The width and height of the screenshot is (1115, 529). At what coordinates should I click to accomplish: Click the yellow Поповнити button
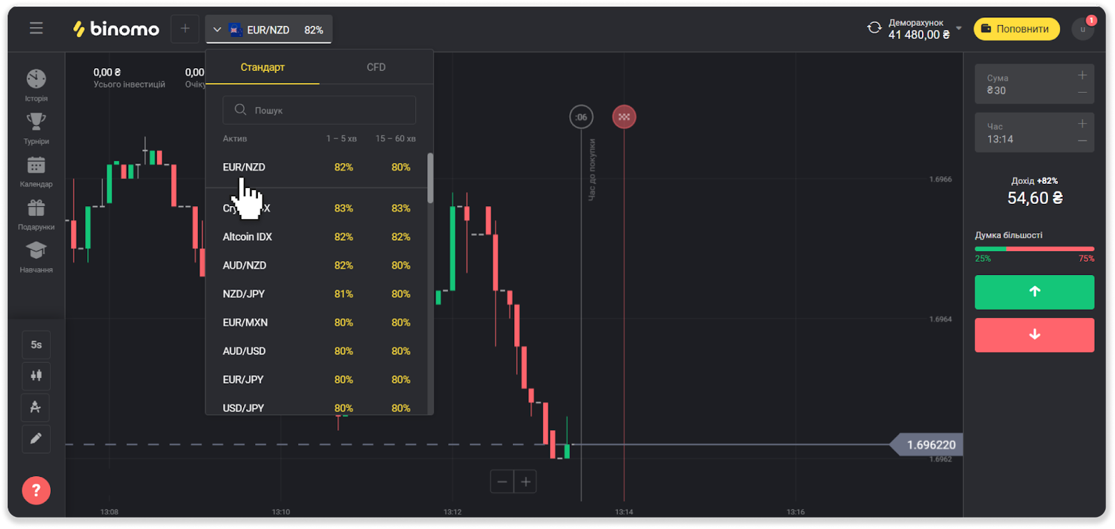click(x=1016, y=29)
